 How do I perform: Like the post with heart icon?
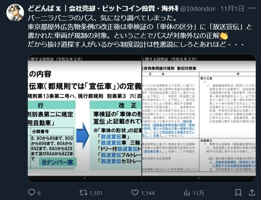(135, 193)
